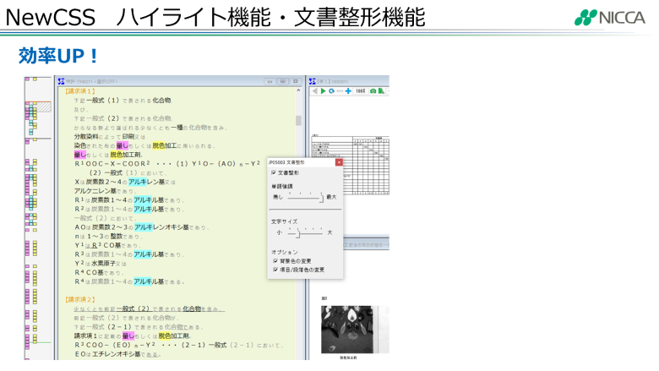Click the line EOはエチレンオキシ基
659x371 pixels.
(x=117, y=354)
